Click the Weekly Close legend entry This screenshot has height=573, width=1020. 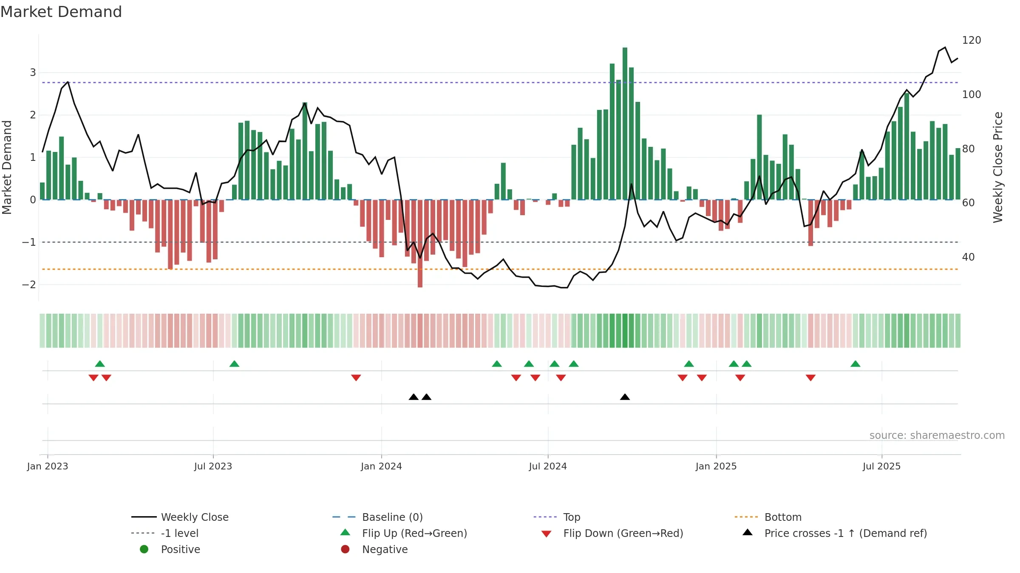click(x=180, y=517)
